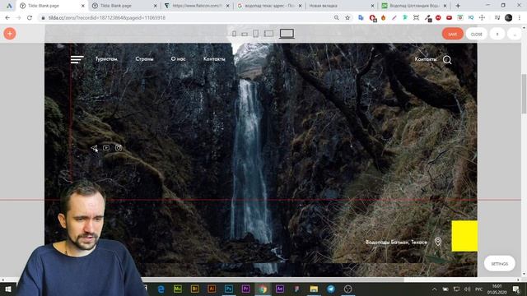Select the О нас menu text
The height and width of the screenshot is (296, 527).
[x=178, y=59]
